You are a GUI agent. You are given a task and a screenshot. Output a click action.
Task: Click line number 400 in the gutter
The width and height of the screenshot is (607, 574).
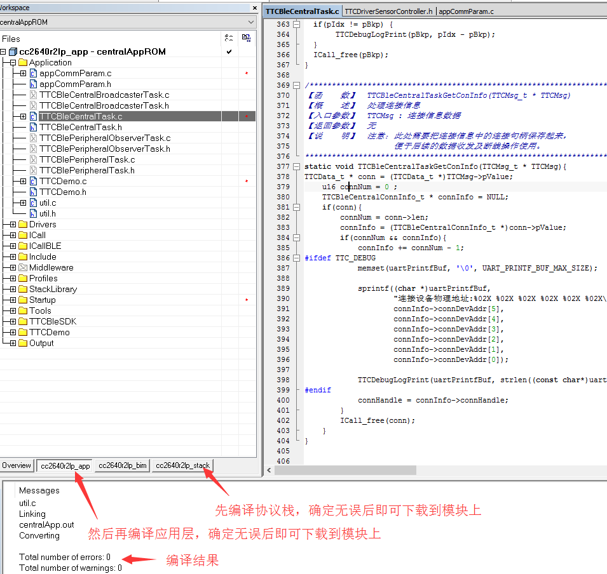click(x=283, y=400)
